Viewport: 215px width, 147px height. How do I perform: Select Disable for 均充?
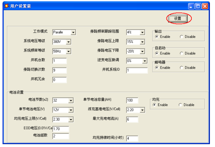[180, 105]
